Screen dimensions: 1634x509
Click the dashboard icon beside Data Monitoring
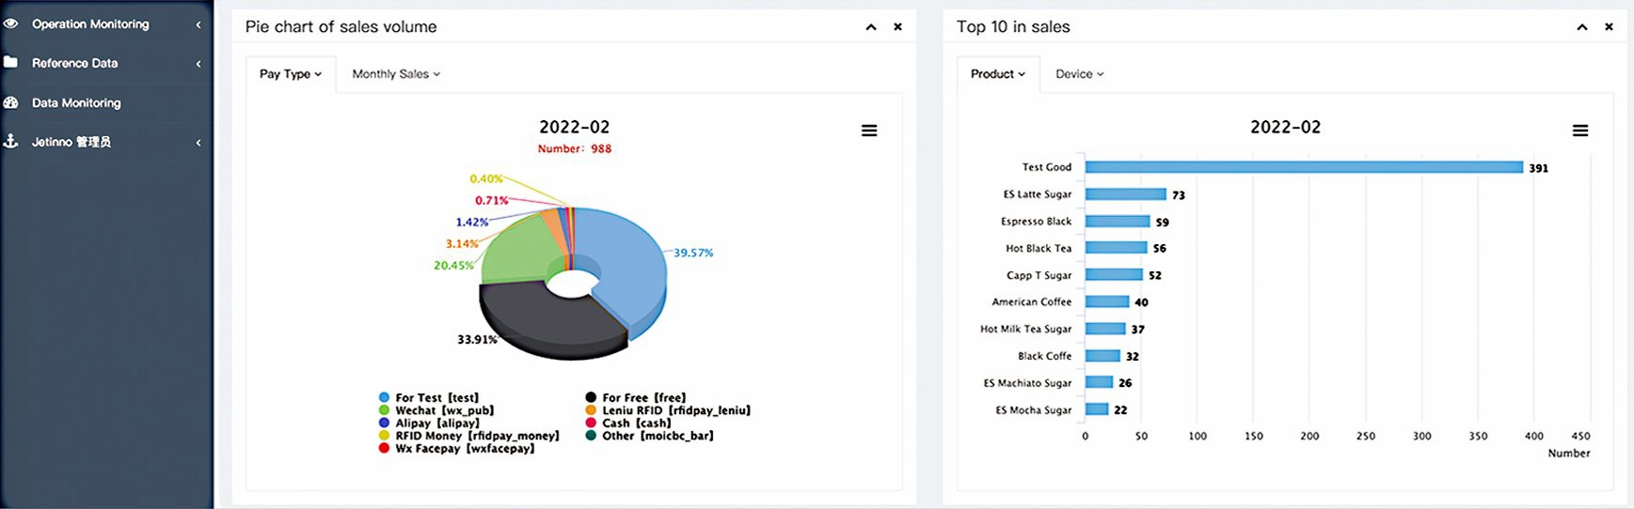(x=10, y=102)
